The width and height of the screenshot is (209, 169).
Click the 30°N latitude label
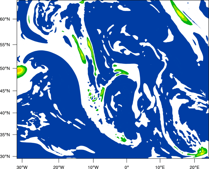pyautogui.click(x=5, y=157)
